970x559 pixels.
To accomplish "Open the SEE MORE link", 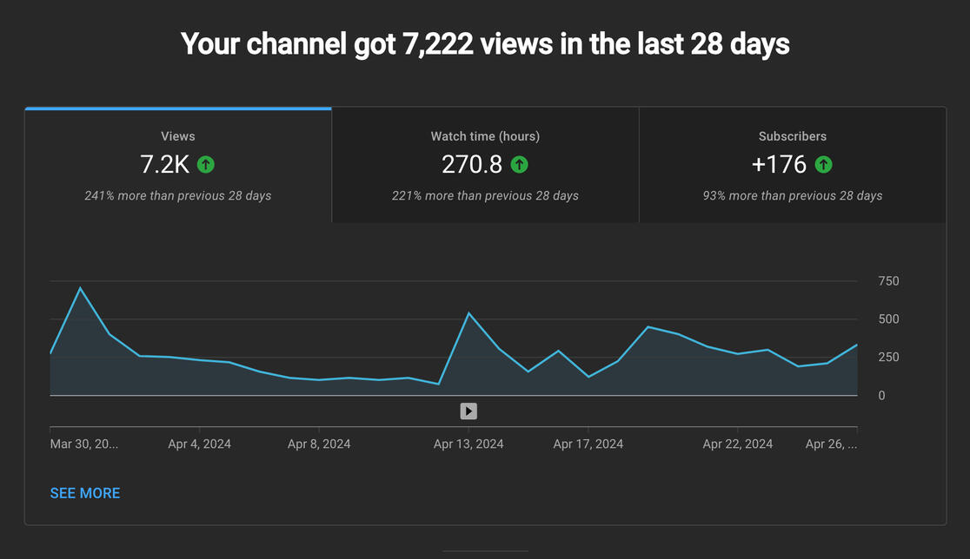I will click(x=85, y=493).
